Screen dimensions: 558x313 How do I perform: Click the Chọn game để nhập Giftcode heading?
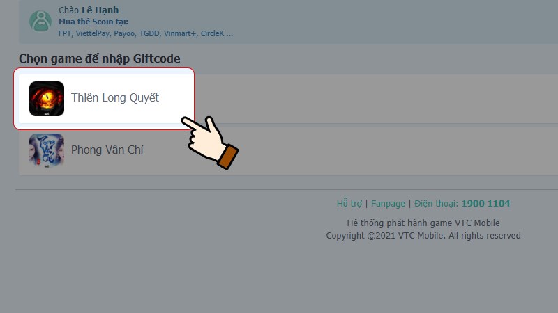click(100, 58)
